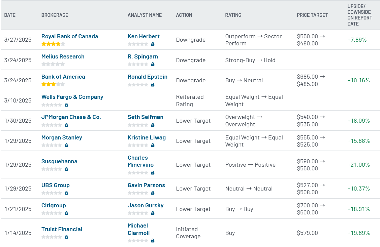Click UPSIDE/DOWNSIDE ON REPORT DATE header
Screen dimensions: 380x247
pyautogui.click(x=360, y=15)
